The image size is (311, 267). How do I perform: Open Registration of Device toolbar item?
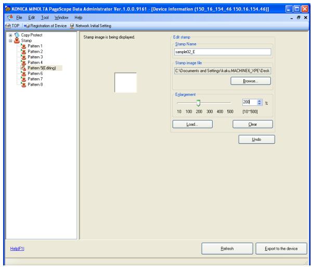(45, 26)
